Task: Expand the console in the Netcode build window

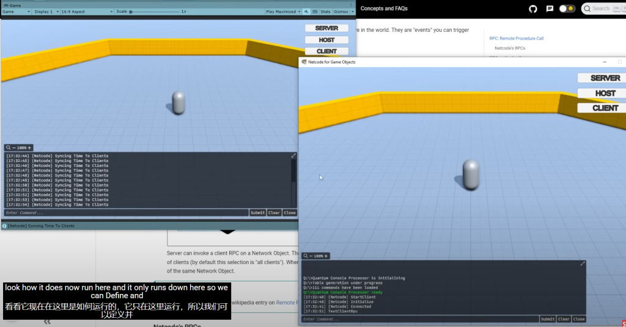Action: click(583, 263)
